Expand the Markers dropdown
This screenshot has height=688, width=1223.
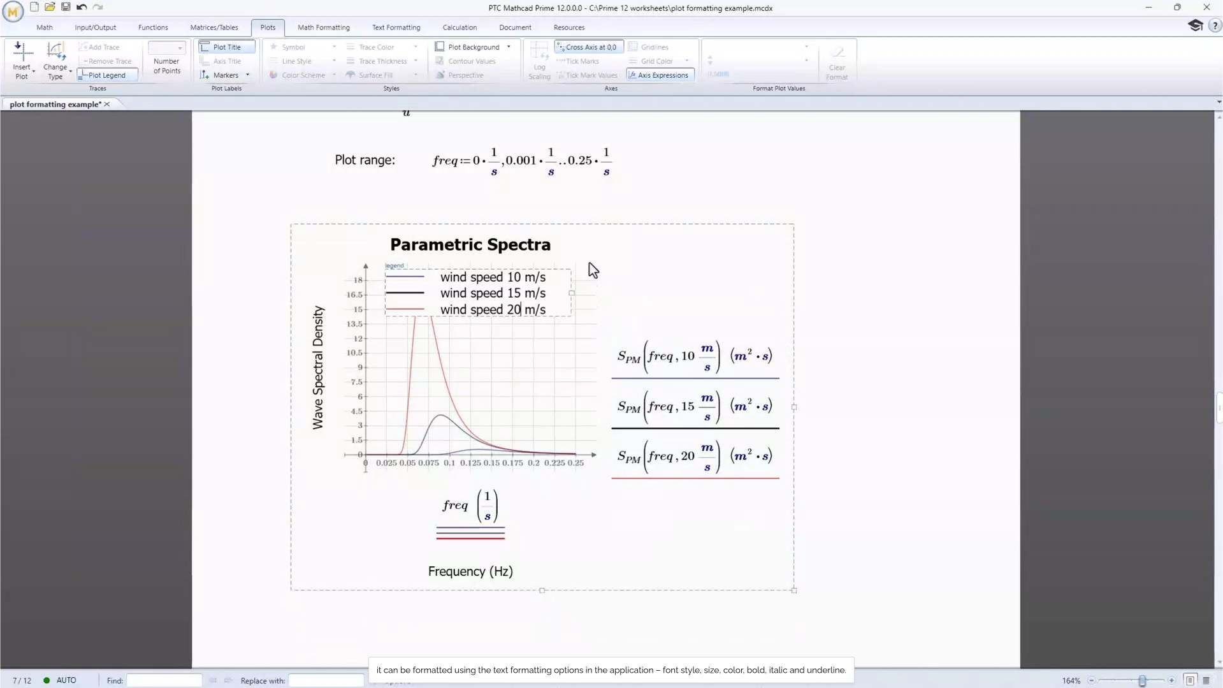[247, 75]
